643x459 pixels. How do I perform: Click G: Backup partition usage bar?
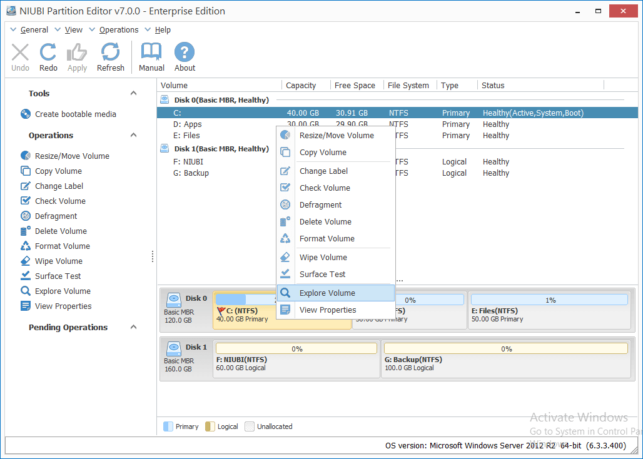[x=506, y=349]
